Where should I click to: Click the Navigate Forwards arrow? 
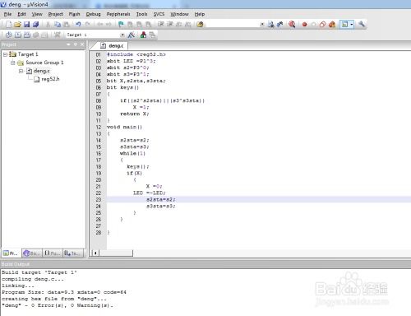click(109, 25)
